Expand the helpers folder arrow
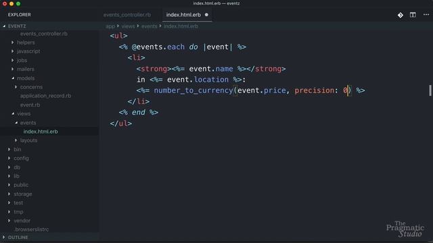Viewport: 433px width, 243px height. click(x=12, y=43)
